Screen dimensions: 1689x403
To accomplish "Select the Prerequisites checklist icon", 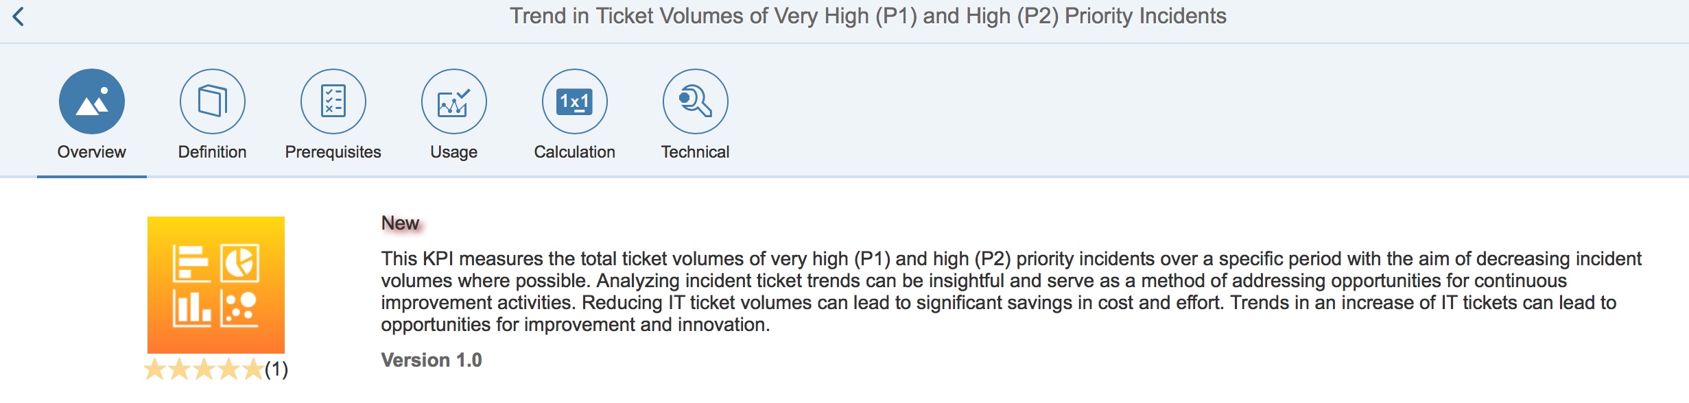I will pyautogui.click(x=333, y=101).
